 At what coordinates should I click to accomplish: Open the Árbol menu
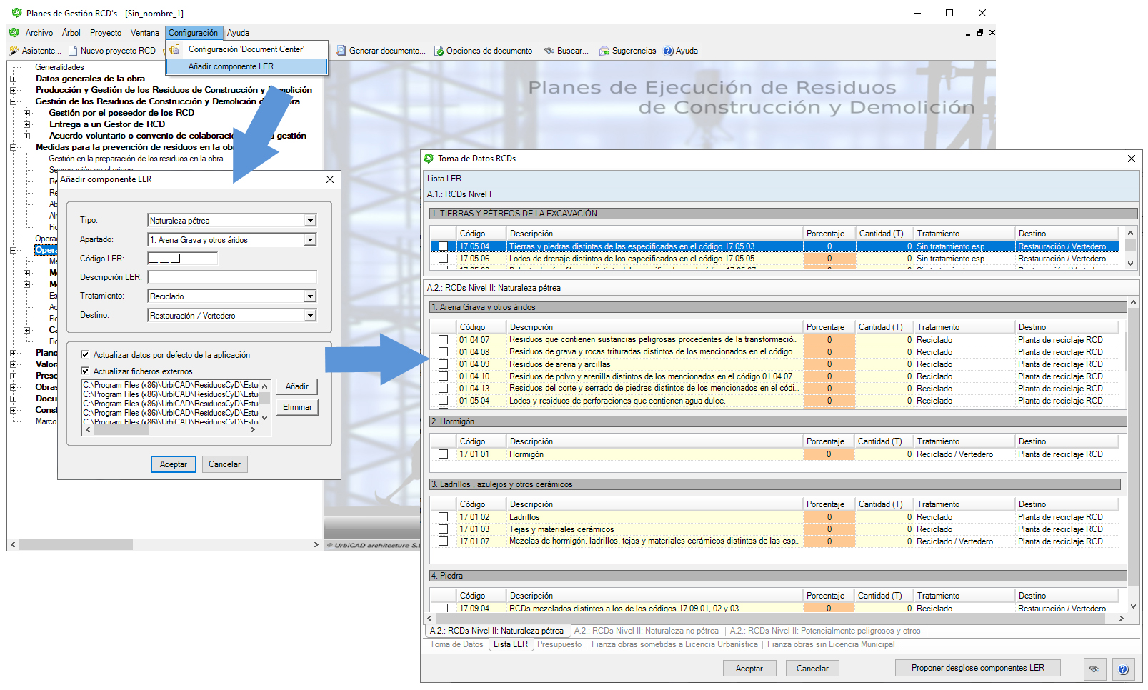[x=71, y=33]
